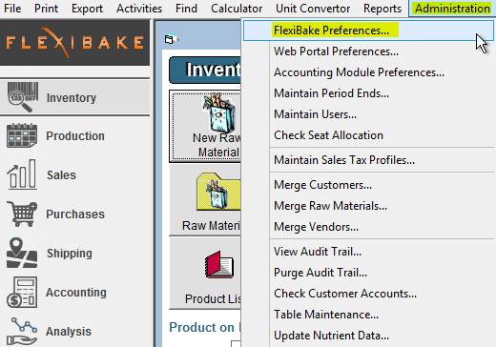This screenshot has width=496, height=347.
Task: Open the Sales bar chart icon
Action: point(22,174)
